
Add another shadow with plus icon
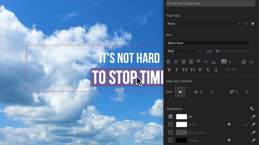pos(229,140)
